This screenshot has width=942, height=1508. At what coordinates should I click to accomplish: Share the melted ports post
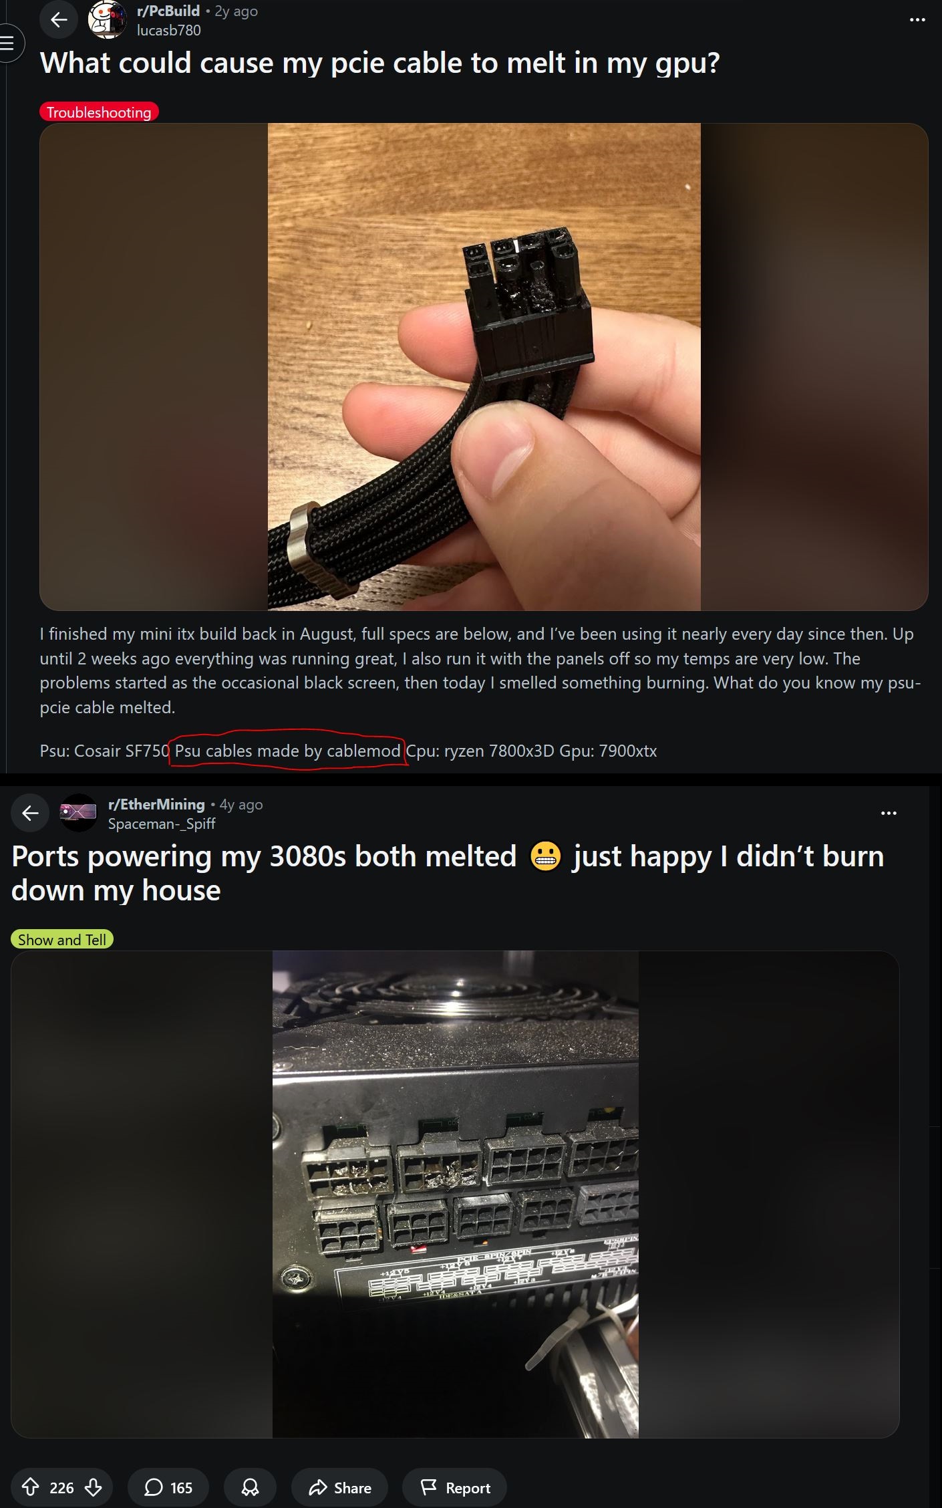(339, 1487)
